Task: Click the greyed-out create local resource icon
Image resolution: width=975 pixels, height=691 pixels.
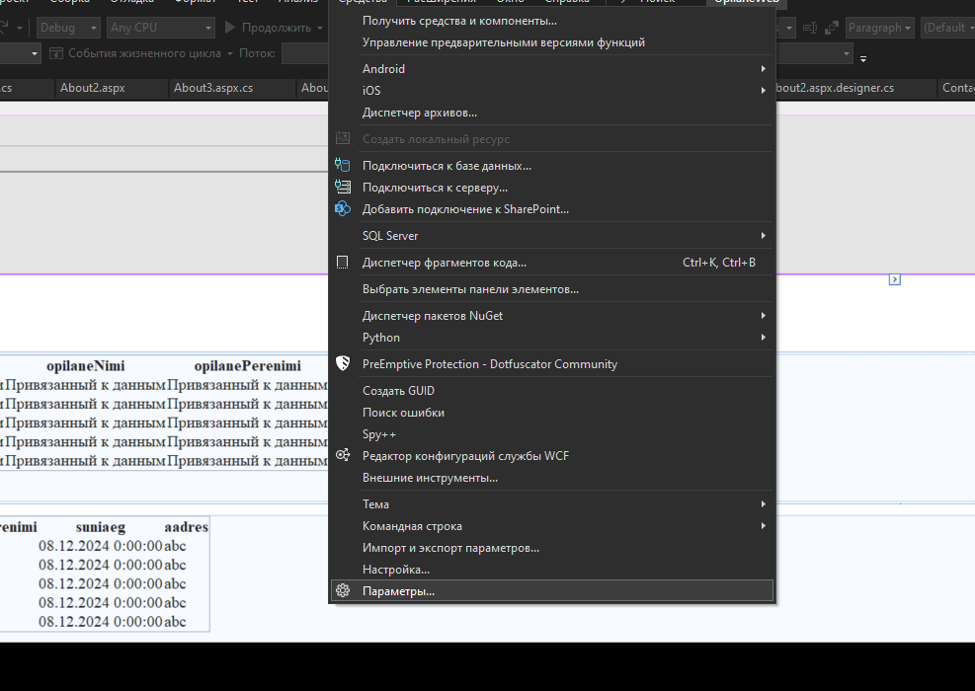Action: [343, 138]
